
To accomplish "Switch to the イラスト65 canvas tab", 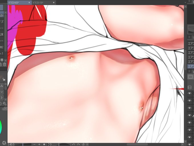I will [x=19, y=3].
